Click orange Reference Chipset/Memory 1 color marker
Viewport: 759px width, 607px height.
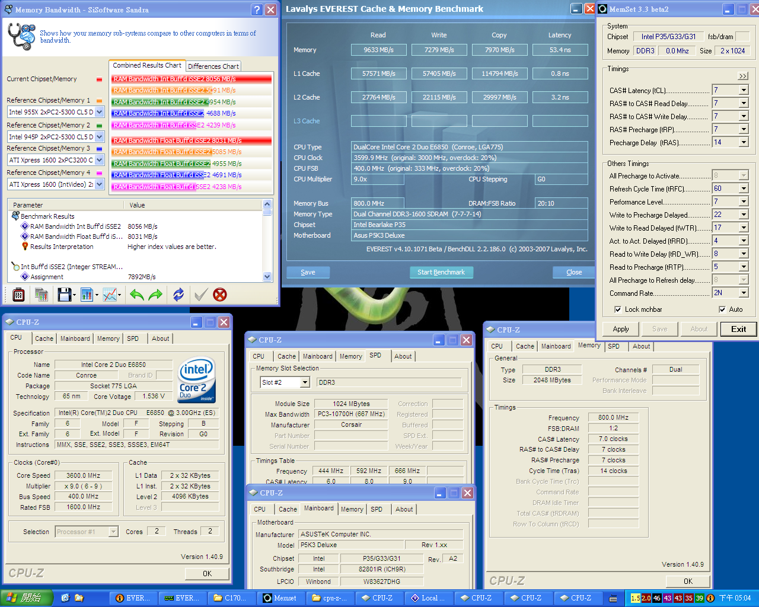click(x=99, y=101)
